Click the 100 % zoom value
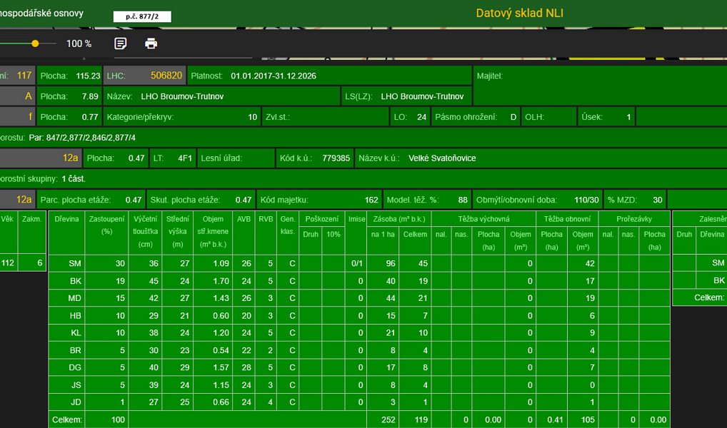This screenshot has width=727, height=428. (79, 44)
